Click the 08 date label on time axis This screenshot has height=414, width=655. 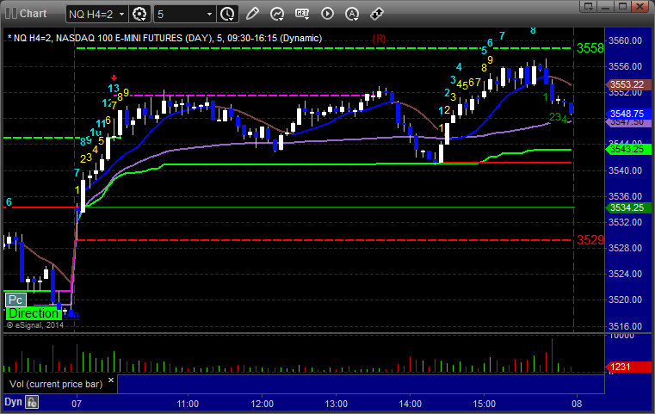(577, 404)
